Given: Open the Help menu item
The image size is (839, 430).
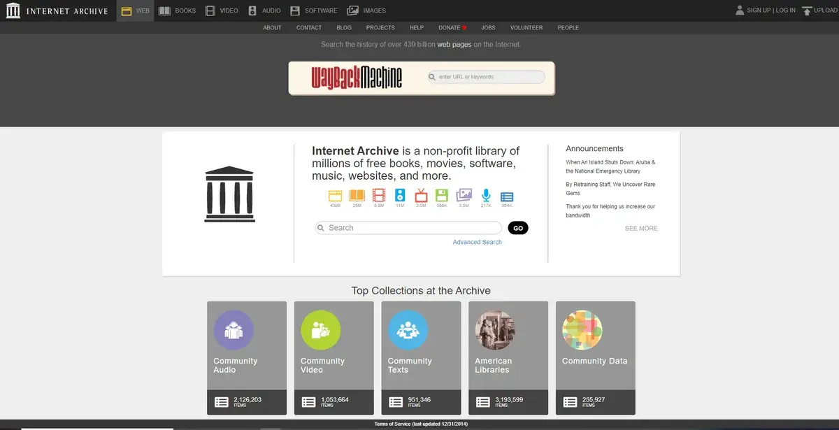Looking at the screenshot, I should coord(417,28).
